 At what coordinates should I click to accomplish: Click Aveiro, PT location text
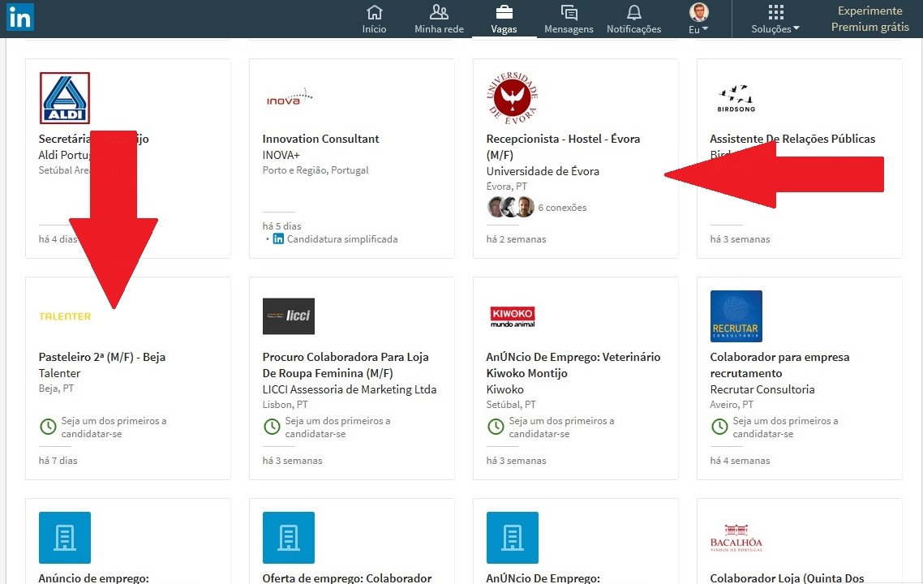[x=732, y=405]
